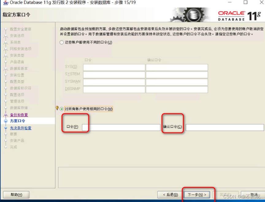The image size is (265, 202).
Task: Open the 备份和恢复 step link
Action: pos(19,115)
